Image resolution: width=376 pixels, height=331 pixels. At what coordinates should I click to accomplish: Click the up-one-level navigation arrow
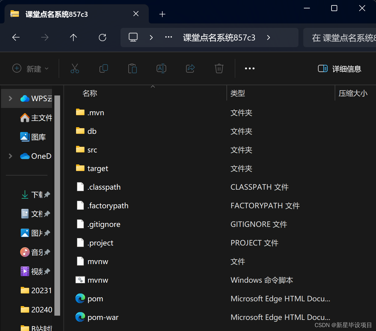click(x=73, y=37)
